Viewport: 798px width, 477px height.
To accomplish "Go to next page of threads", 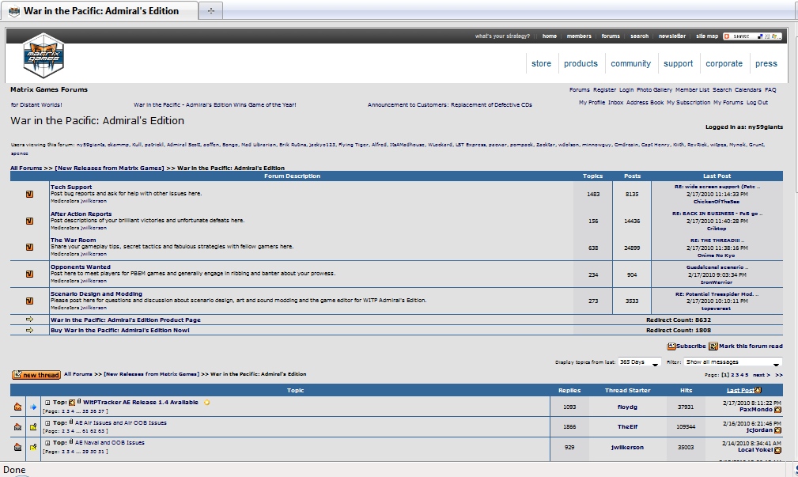I will [761, 375].
